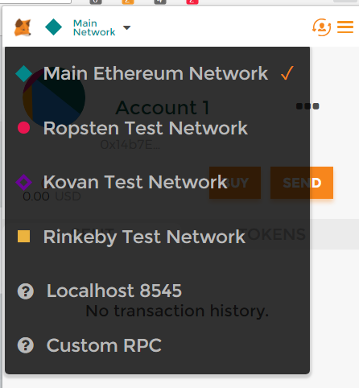Click the teal diamond network icon in header
The height and width of the screenshot is (388, 359).
click(53, 27)
